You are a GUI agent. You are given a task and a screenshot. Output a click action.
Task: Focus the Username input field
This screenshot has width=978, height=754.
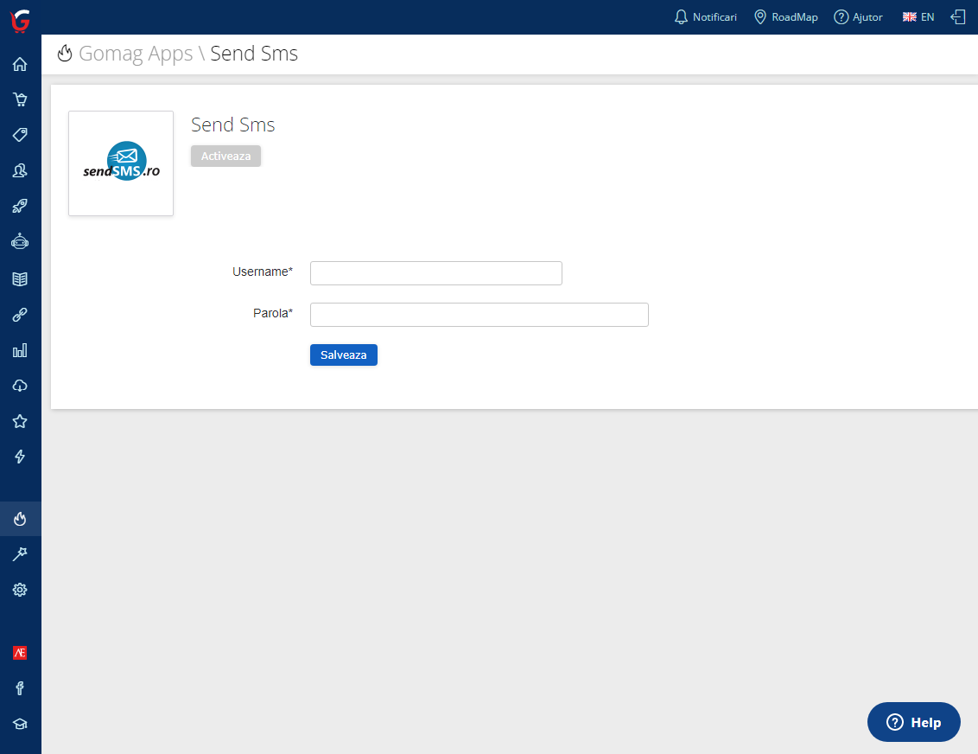[436, 273]
